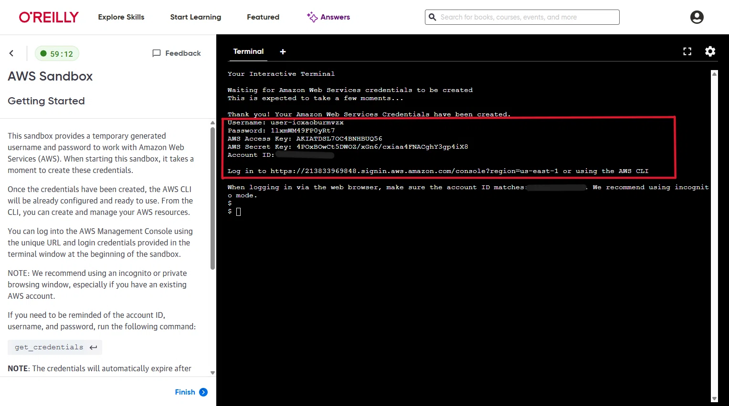This screenshot has width=729, height=406.
Task: Click the Answers sparkle icon
Action: click(312, 17)
